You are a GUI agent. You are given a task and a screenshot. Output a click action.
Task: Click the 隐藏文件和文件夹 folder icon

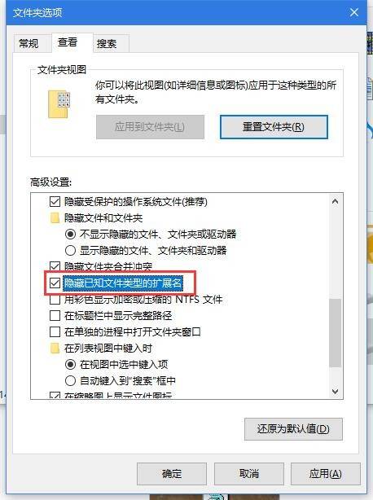tap(55, 218)
